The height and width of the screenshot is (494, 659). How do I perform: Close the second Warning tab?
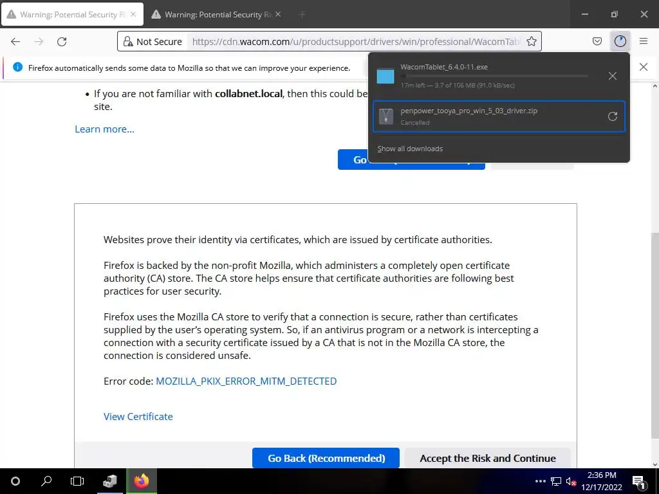tap(278, 14)
